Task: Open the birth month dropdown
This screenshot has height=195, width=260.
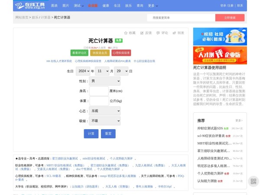Action: (x=102, y=71)
